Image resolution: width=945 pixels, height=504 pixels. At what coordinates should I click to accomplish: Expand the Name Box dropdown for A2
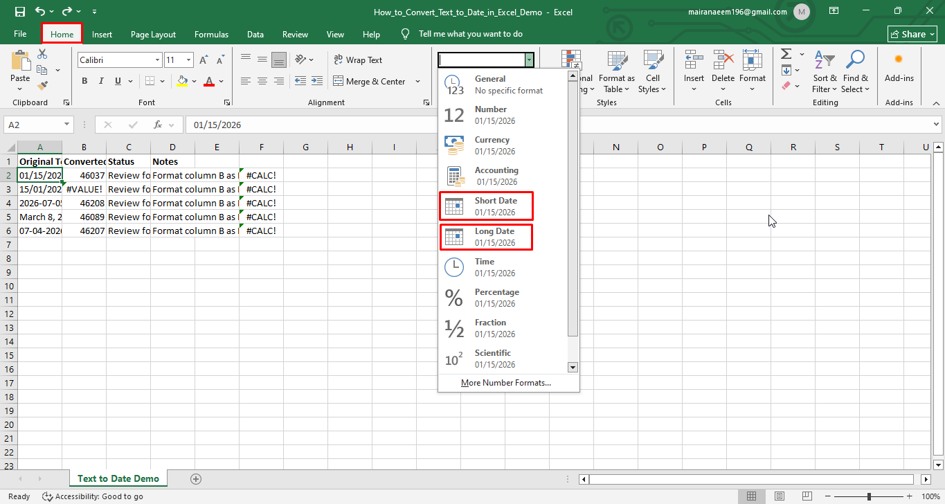pos(67,125)
